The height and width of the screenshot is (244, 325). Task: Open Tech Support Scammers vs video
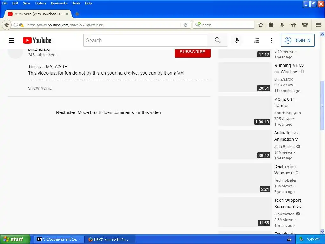288,203
